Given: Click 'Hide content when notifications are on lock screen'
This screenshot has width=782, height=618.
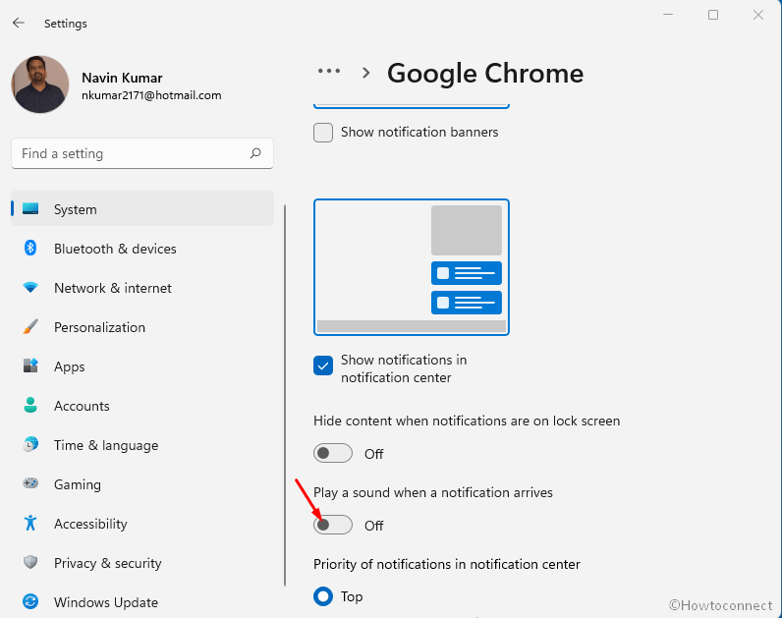Looking at the screenshot, I should coord(467,421).
